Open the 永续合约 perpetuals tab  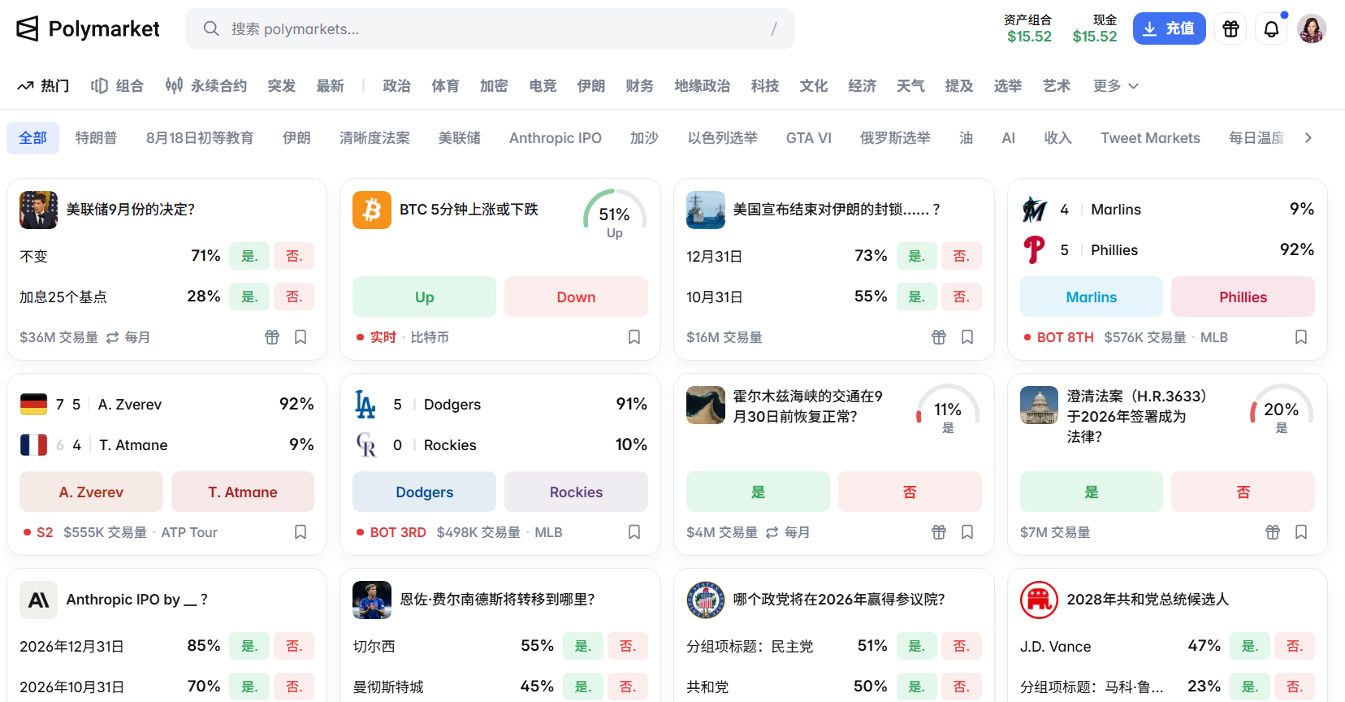(206, 86)
